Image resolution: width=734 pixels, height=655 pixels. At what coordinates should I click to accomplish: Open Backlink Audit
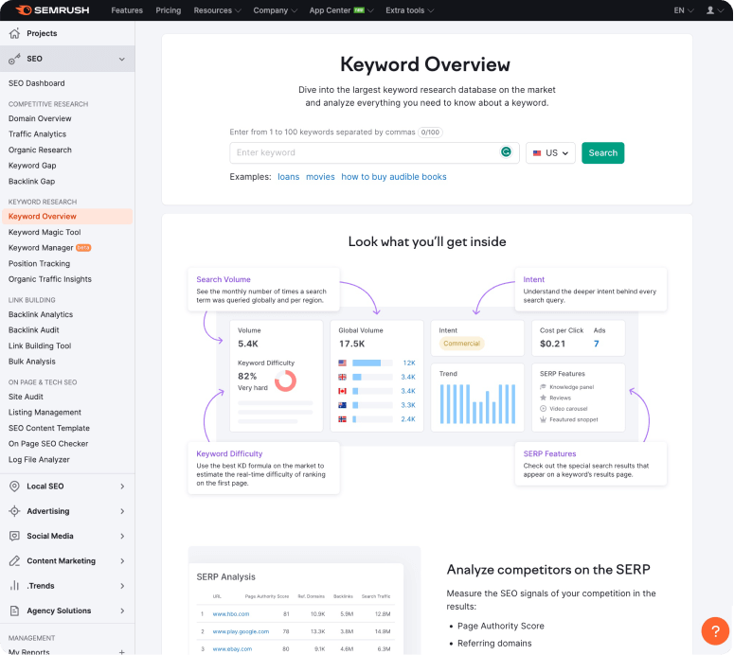34,330
